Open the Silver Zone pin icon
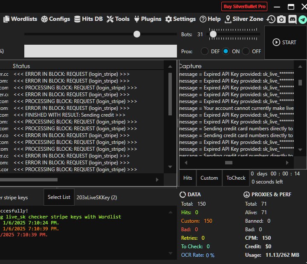This screenshot has height=264, width=307. pos(228,19)
